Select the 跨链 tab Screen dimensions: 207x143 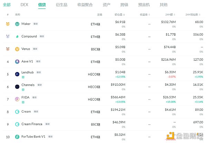124,5
